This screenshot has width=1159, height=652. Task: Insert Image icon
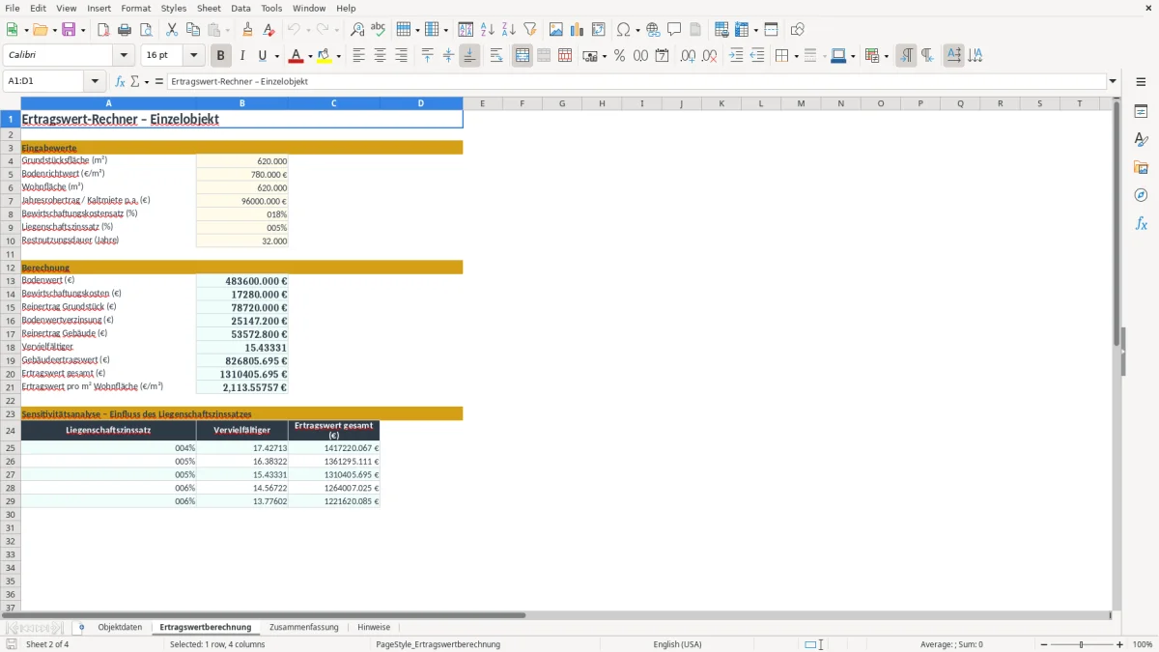[556, 30]
